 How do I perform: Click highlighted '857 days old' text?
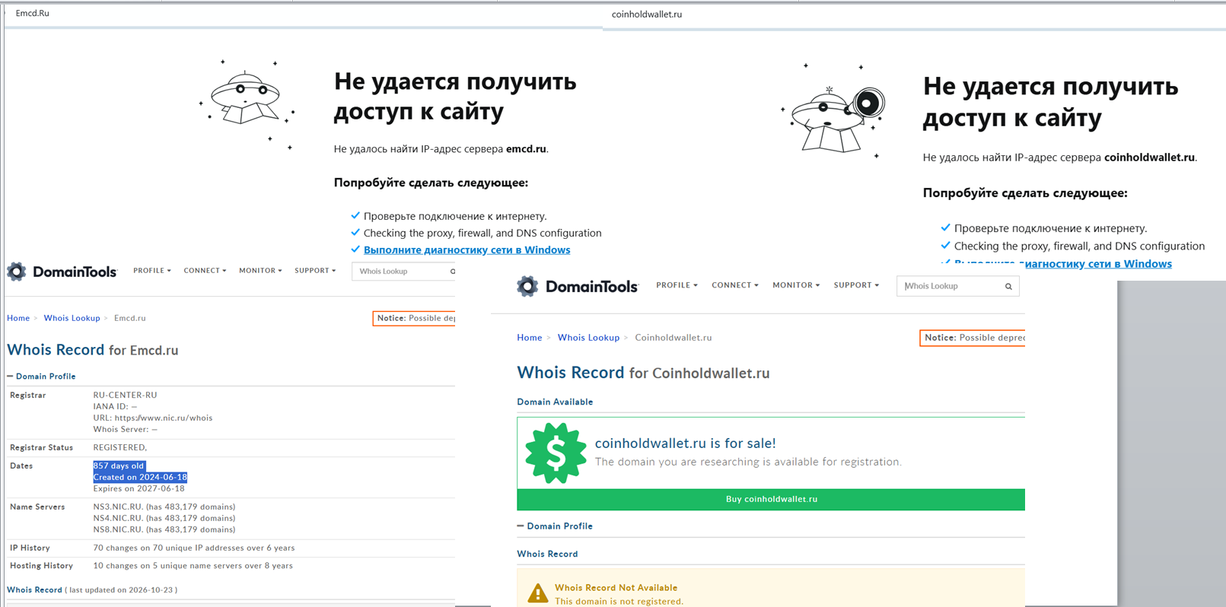point(119,466)
